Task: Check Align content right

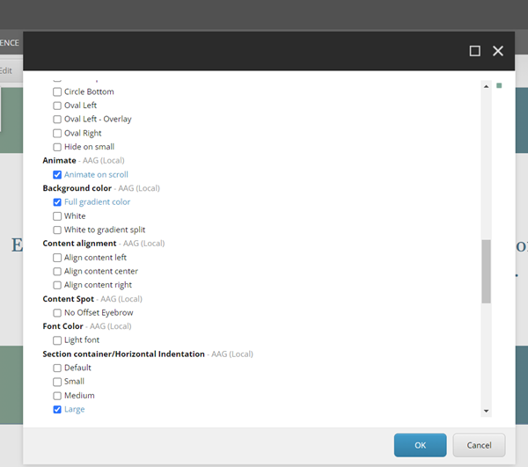Action: click(57, 285)
